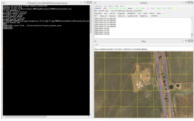Click the Batt voltage readout
The height and width of the screenshot is (121, 194).
point(101,11)
